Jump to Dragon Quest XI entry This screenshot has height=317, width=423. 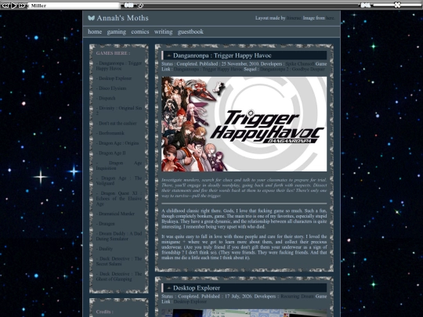coord(119,198)
